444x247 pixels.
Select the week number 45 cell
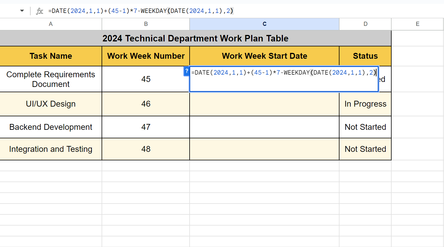[x=146, y=79]
